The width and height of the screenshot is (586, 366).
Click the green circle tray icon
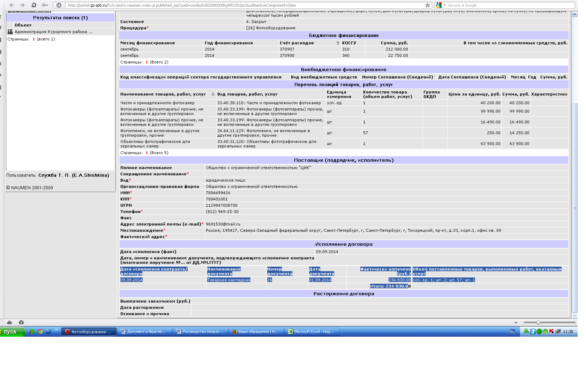click(x=539, y=331)
